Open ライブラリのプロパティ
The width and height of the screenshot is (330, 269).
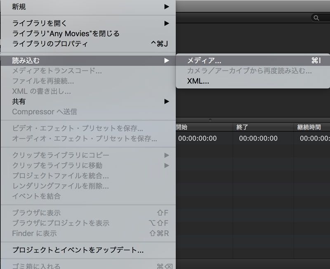[x=50, y=44]
